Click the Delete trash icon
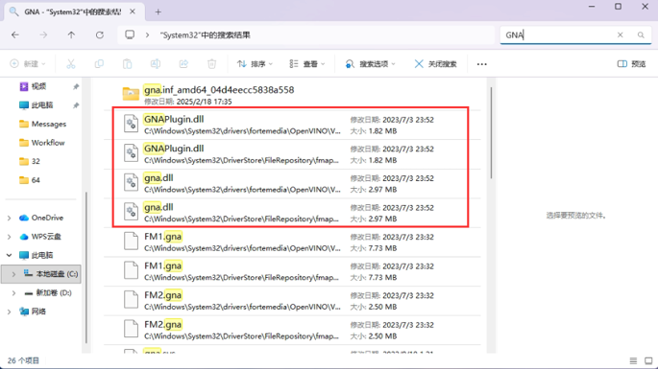This screenshot has width=658, height=369. pos(212,64)
